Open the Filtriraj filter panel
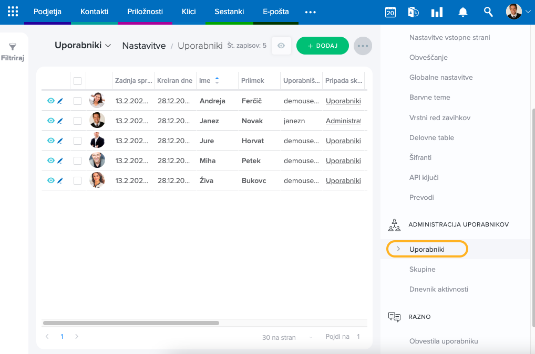This screenshot has width=535, height=354. pos(13,52)
